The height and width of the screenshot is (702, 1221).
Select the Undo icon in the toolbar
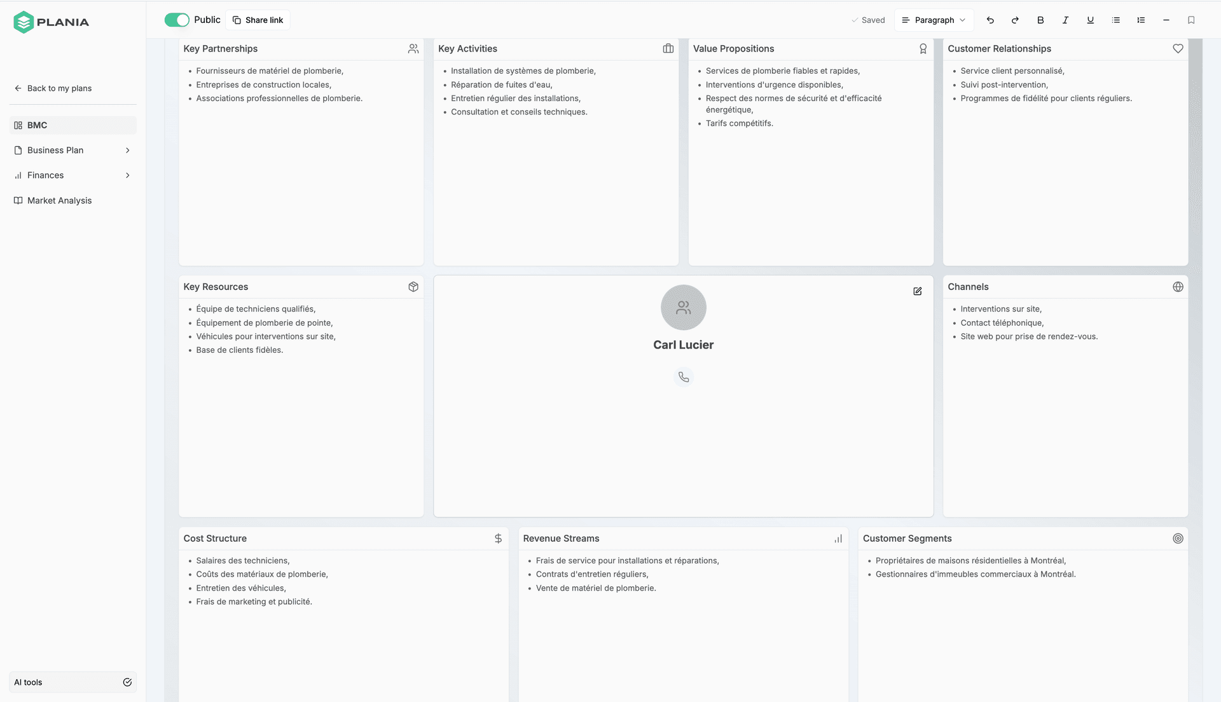click(x=990, y=20)
